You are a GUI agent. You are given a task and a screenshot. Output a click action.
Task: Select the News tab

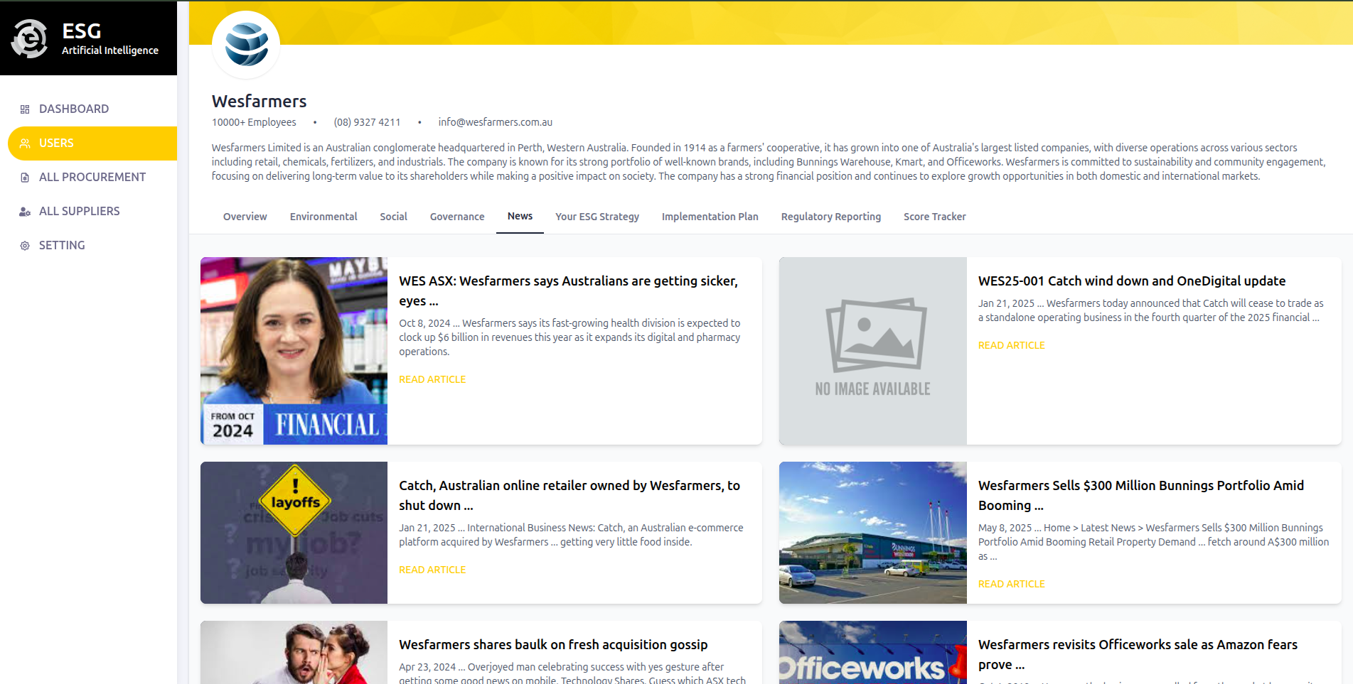click(x=520, y=216)
